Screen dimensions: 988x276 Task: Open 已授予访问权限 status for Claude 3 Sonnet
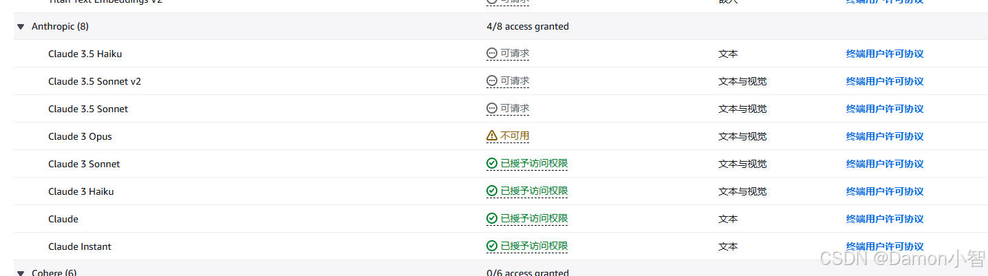[x=534, y=163]
